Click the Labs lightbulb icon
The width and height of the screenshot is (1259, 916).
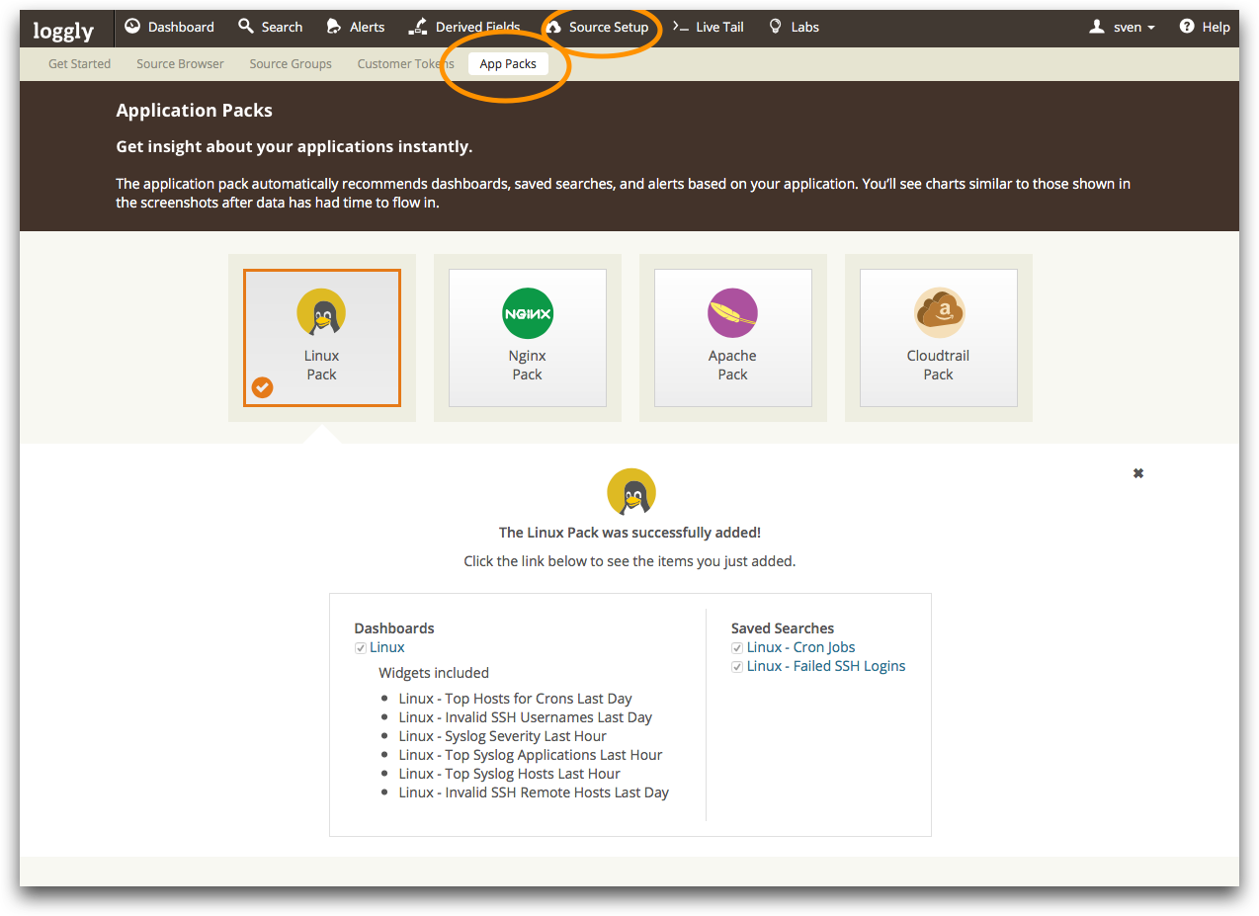[776, 27]
